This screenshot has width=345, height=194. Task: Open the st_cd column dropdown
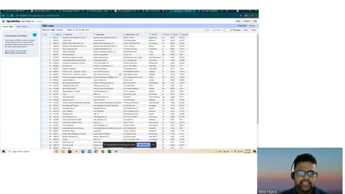[163, 34]
